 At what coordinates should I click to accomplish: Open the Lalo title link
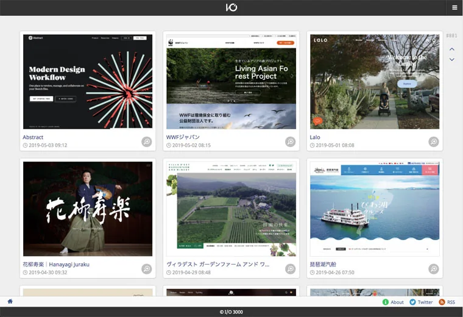click(x=315, y=137)
